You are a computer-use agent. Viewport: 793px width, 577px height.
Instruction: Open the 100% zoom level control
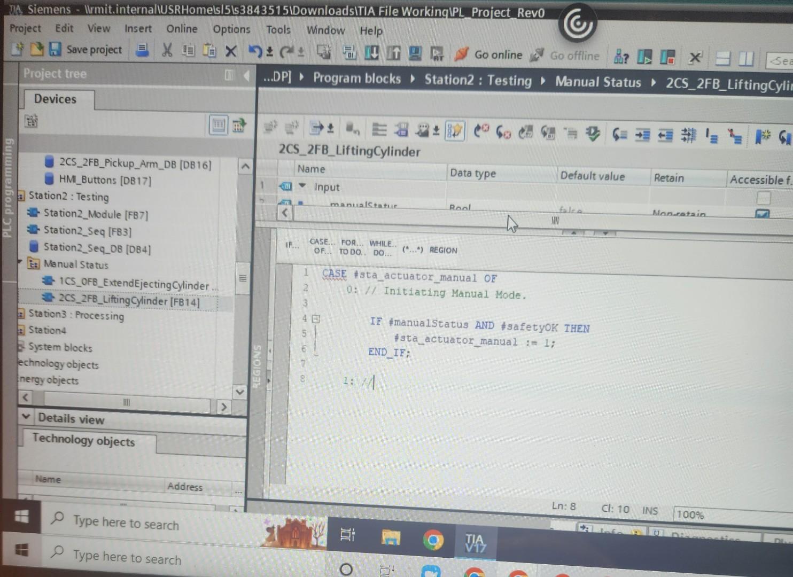[x=690, y=514]
